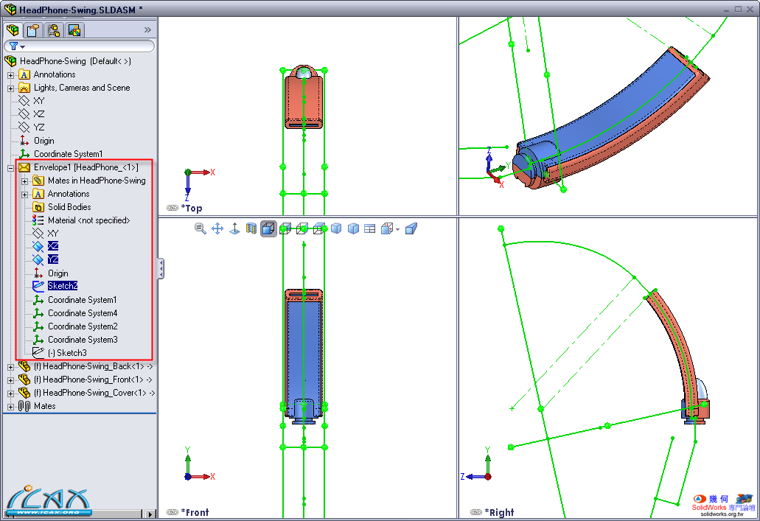
Task: Expand the HeadPhone-Swing_Back<1> component
Action: coord(10,367)
